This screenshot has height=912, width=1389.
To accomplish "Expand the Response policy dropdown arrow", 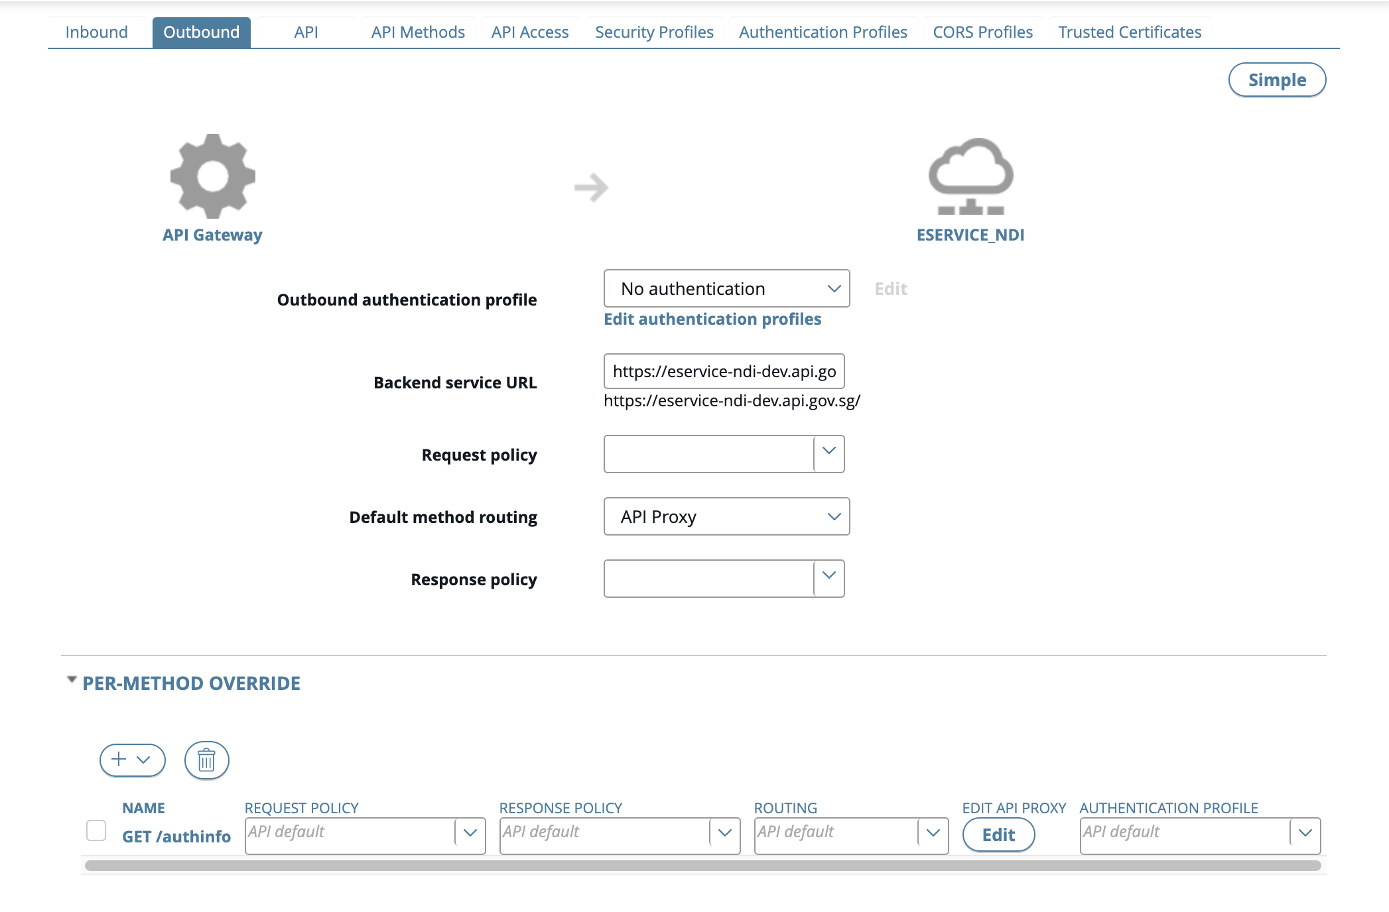I will click(829, 579).
